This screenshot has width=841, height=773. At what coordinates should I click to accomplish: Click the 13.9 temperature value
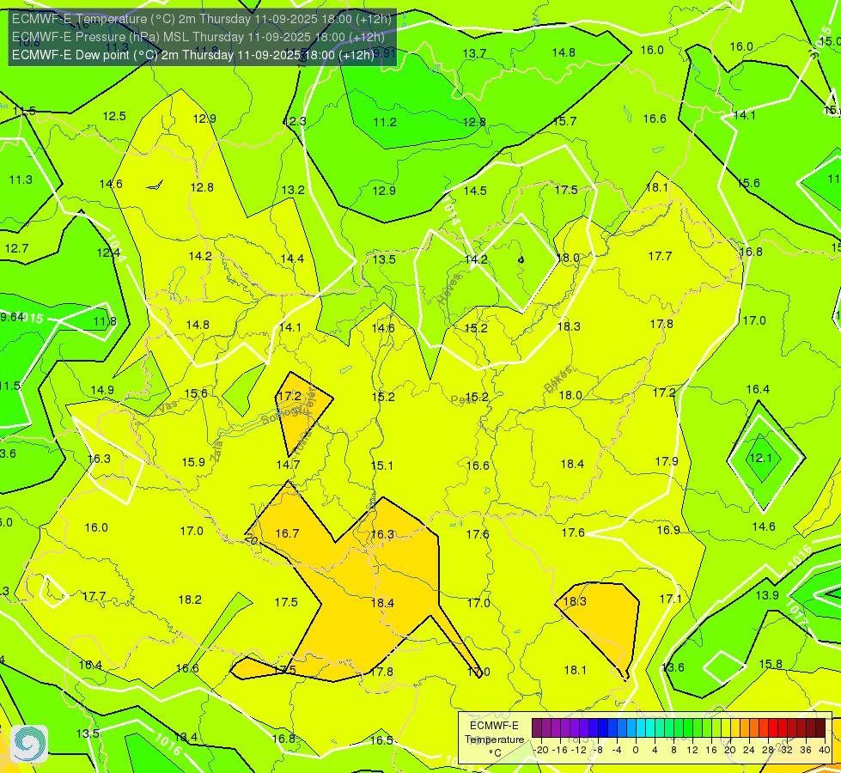767,595
